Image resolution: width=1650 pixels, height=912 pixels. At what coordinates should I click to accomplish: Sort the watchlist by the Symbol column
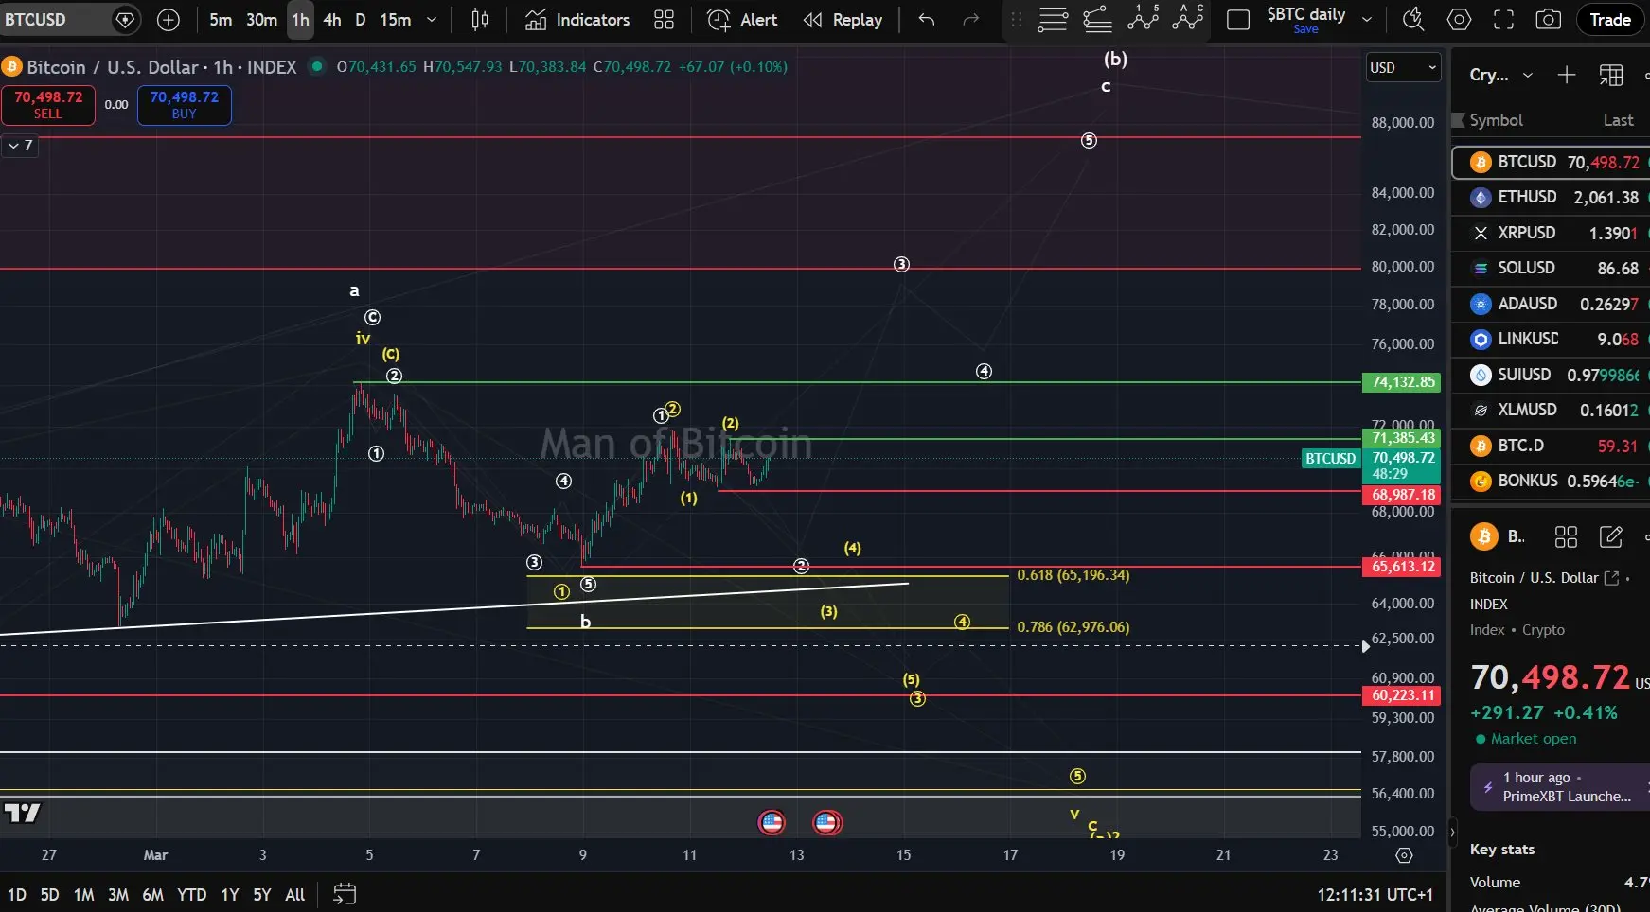pyautogui.click(x=1496, y=120)
